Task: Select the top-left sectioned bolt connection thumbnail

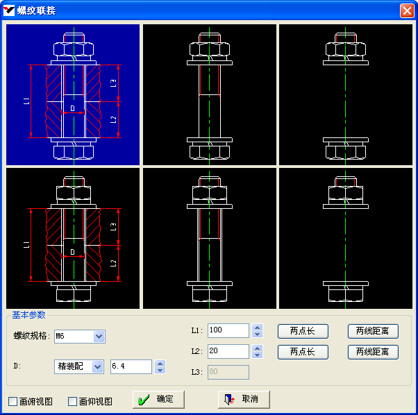Action: 73,95
